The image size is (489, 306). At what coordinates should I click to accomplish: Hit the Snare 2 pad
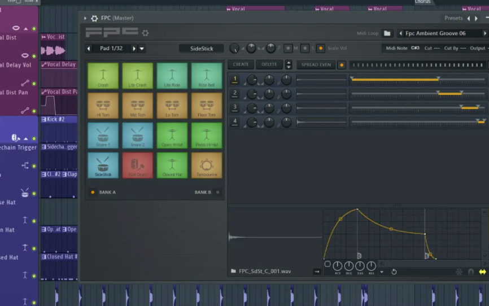pyautogui.click(x=138, y=135)
